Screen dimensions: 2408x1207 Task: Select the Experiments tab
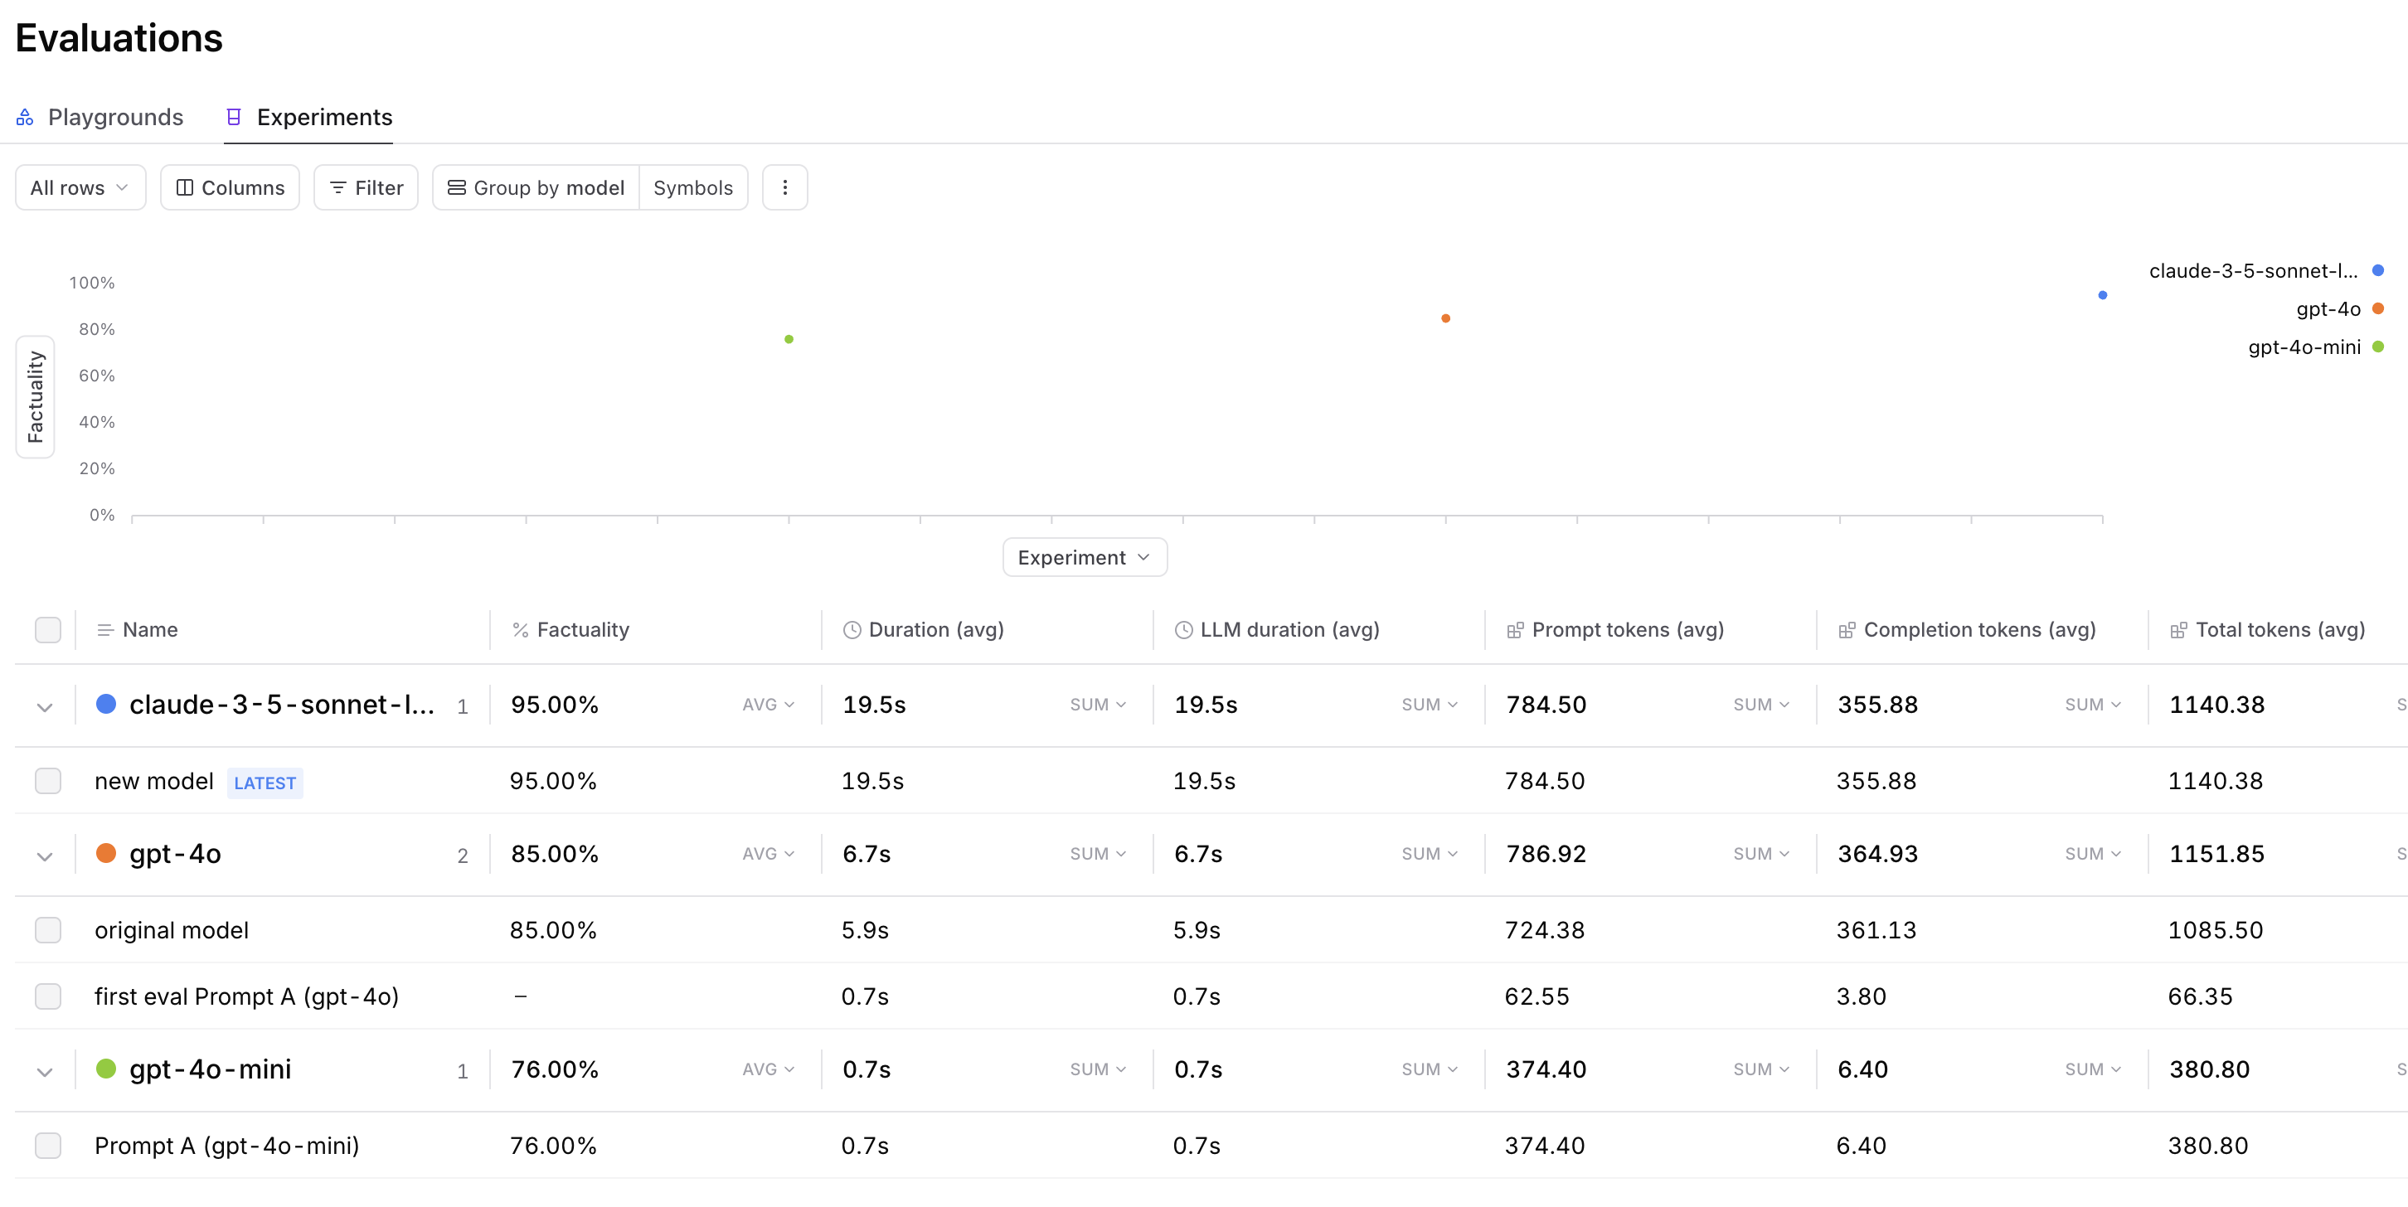[x=323, y=117]
